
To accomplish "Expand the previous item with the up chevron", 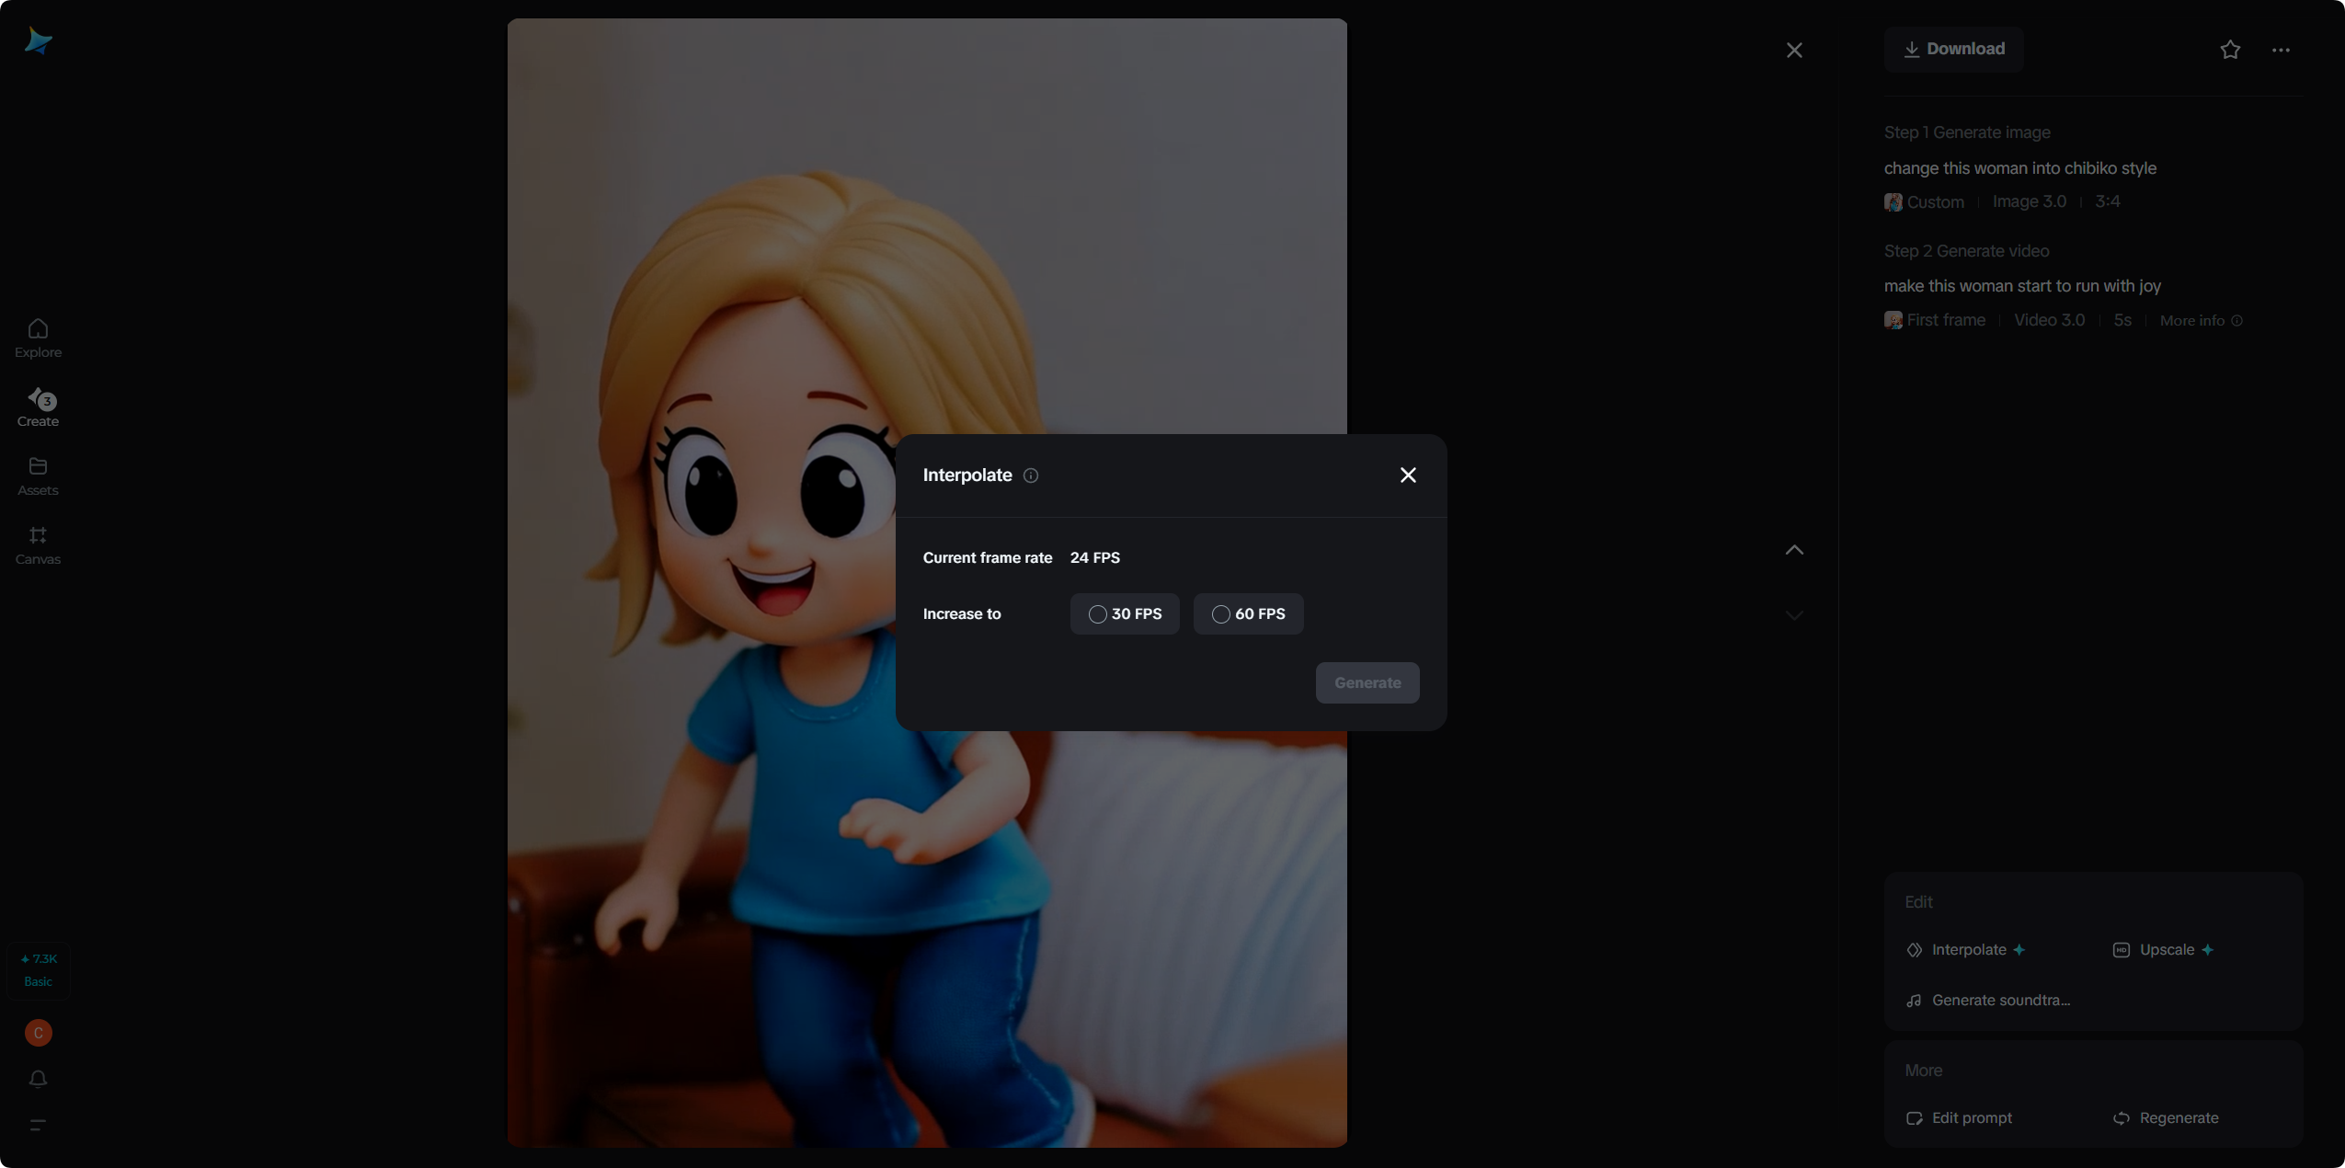I will pos(1794,549).
